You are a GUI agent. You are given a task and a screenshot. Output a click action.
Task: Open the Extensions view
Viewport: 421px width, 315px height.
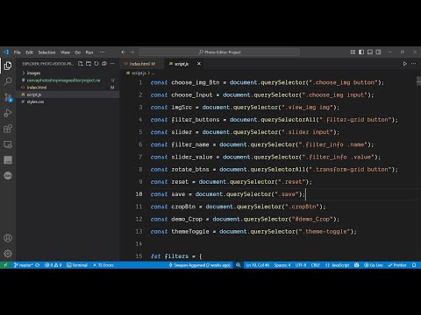[8, 129]
